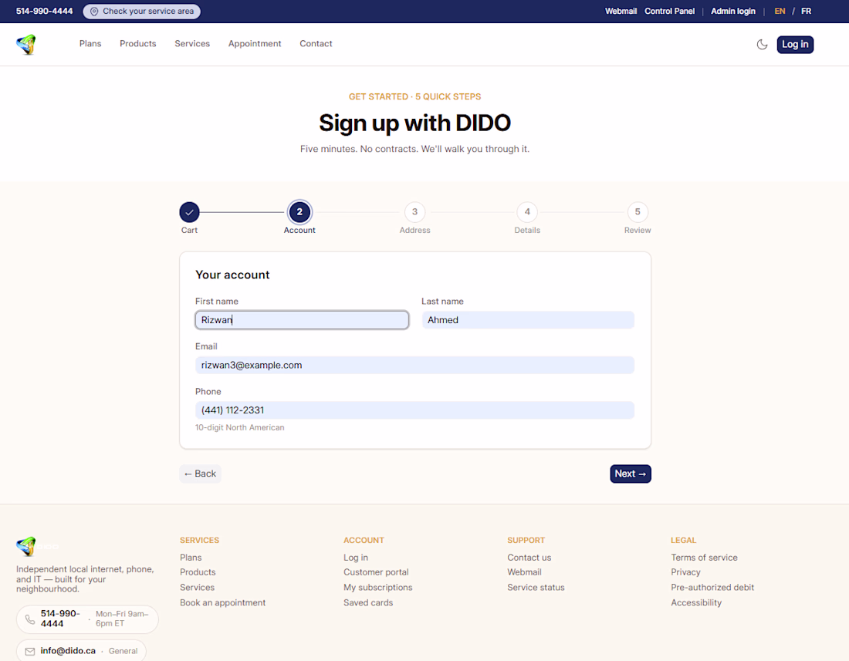
Task: Click the 'Your account' heading
Action: [232, 275]
